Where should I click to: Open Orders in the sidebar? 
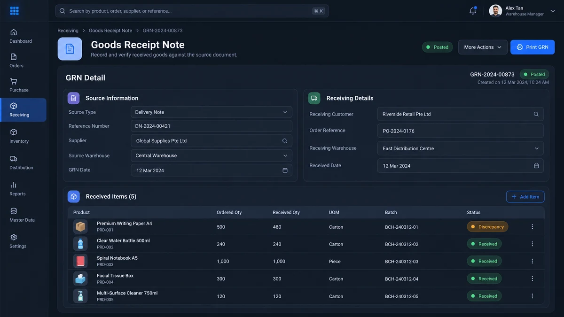pyautogui.click(x=16, y=61)
